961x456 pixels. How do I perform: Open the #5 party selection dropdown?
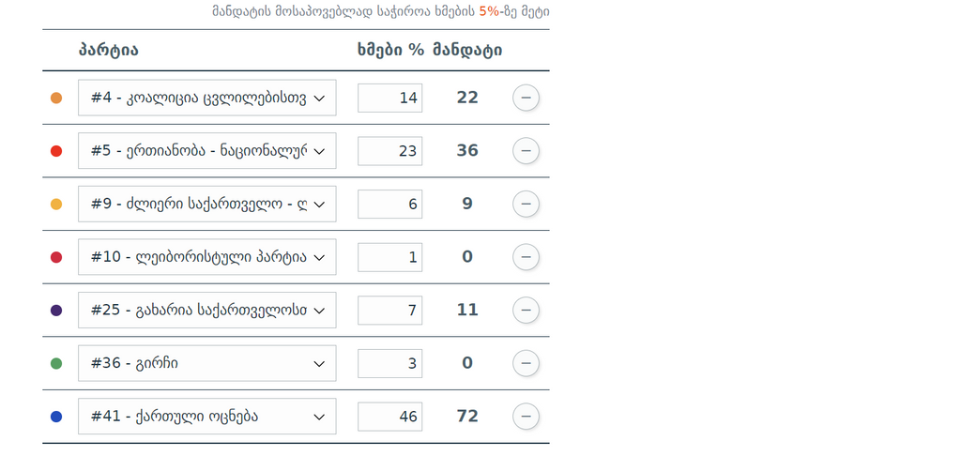[x=206, y=151]
